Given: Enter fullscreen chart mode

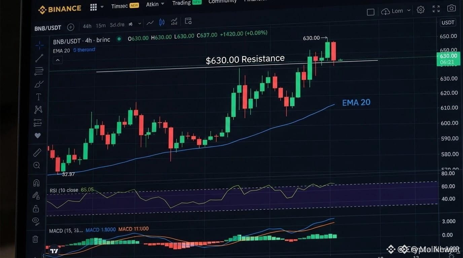Looking at the screenshot, I should coord(436,9).
